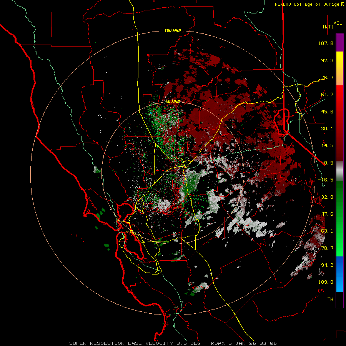Click the -63.1 velocity scale value
This screenshot has height=346, width=346.
[326, 231]
